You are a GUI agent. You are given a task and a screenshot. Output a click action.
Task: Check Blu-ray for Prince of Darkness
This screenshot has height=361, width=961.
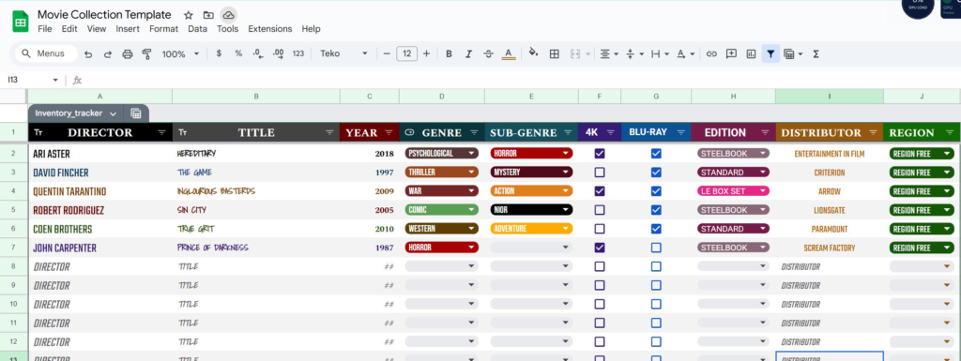tap(656, 248)
